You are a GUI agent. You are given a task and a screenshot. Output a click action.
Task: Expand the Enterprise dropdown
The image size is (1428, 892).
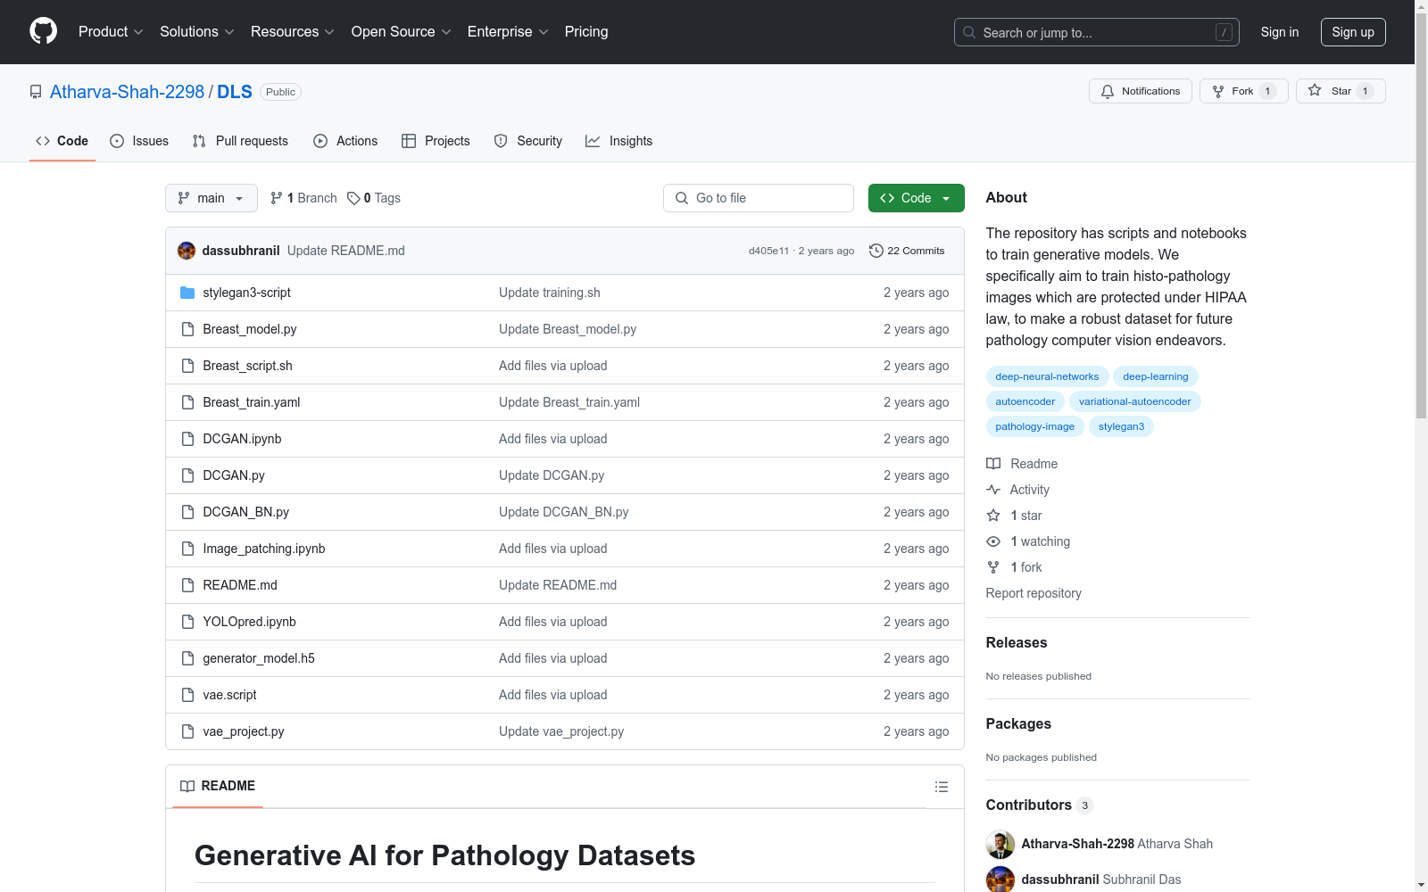[x=508, y=31]
